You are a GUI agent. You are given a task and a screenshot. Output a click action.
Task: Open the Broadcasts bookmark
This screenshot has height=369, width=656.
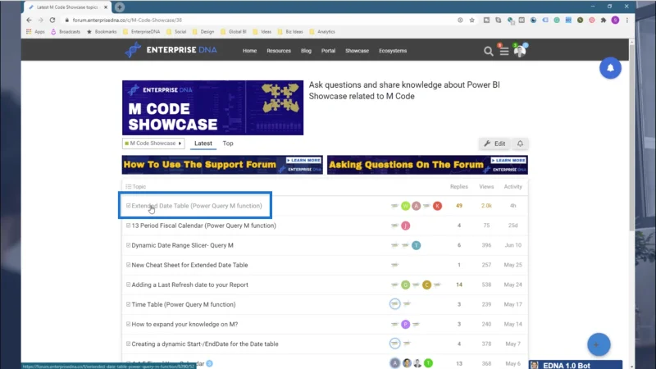(66, 32)
